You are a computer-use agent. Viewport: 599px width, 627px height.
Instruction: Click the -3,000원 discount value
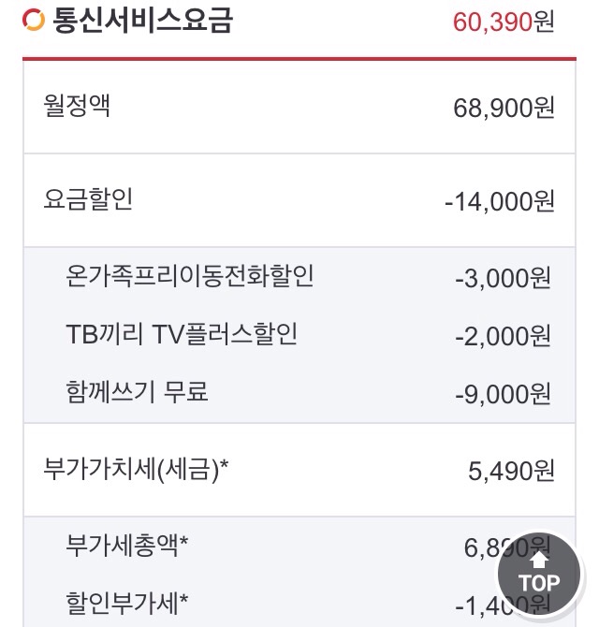point(504,278)
